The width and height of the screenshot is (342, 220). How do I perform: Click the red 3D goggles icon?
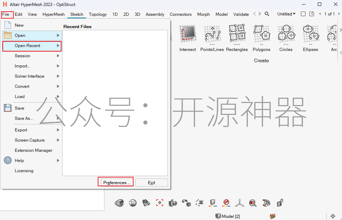point(266,203)
